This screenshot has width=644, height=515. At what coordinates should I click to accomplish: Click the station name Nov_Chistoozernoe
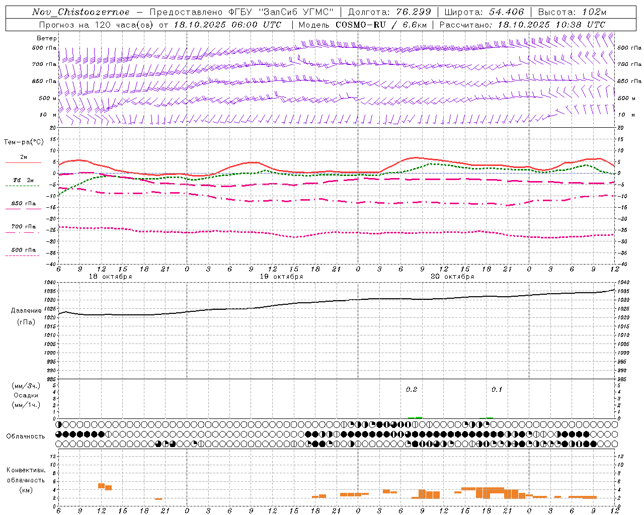coord(80,12)
